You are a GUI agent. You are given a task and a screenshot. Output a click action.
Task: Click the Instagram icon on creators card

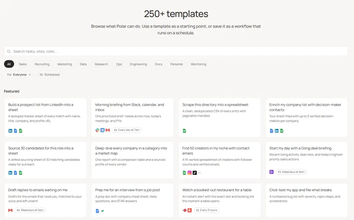click(x=190, y=173)
